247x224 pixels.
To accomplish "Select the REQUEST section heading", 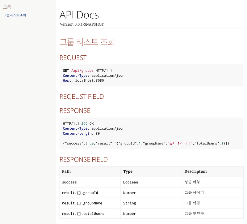I will (x=73, y=58).
